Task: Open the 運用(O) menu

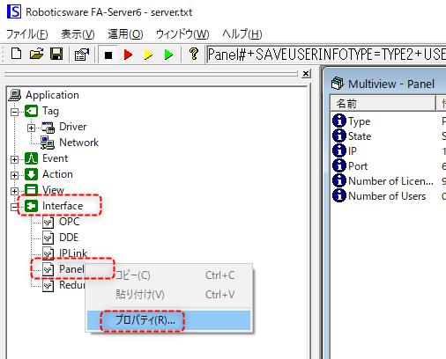Action: coord(125,34)
